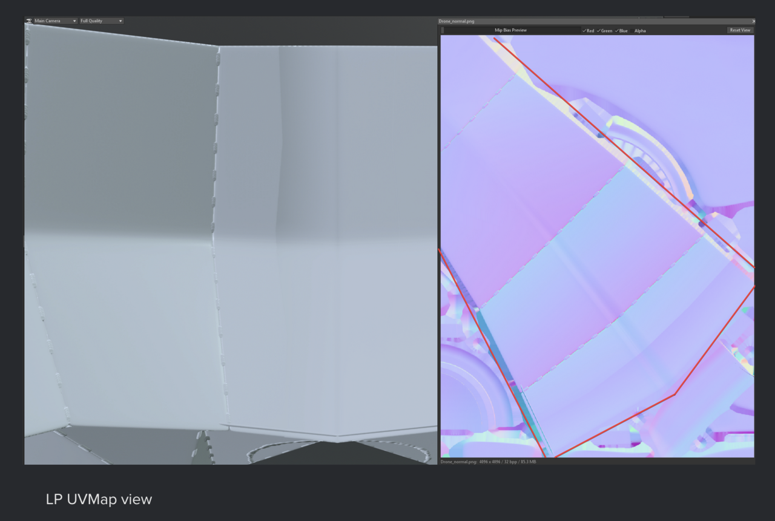Click the LP UVMap view caption
This screenshot has width=775, height=521.
pyautogui.click(x=99, y=499)
